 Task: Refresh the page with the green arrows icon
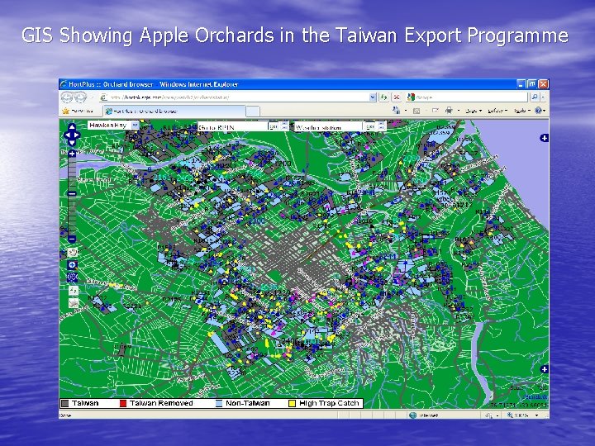tap(383, 97)
